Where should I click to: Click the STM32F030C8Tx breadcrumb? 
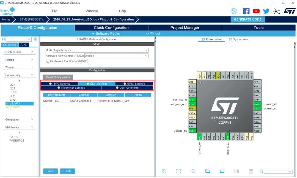(31, 19)
